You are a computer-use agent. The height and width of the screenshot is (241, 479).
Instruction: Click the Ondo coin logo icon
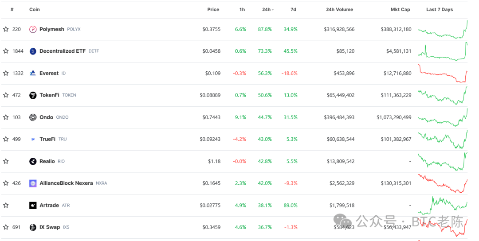tap(33, 117)
